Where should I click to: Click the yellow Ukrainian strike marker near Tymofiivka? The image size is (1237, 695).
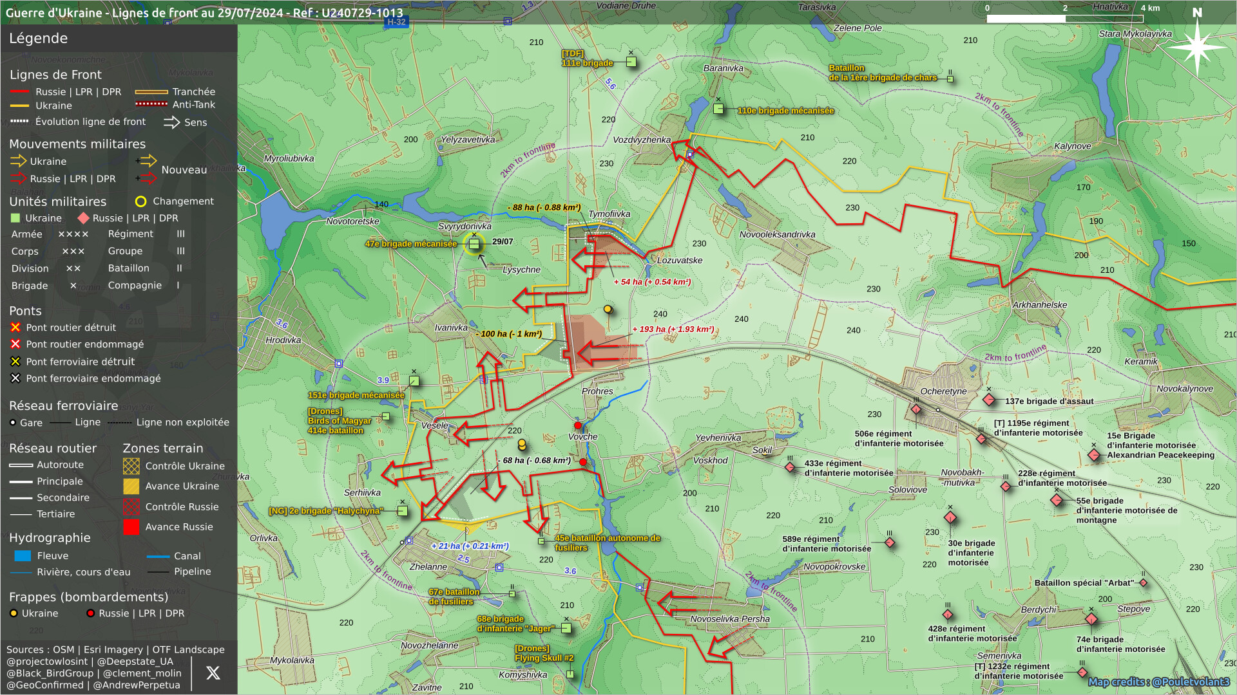click(608, 310)
